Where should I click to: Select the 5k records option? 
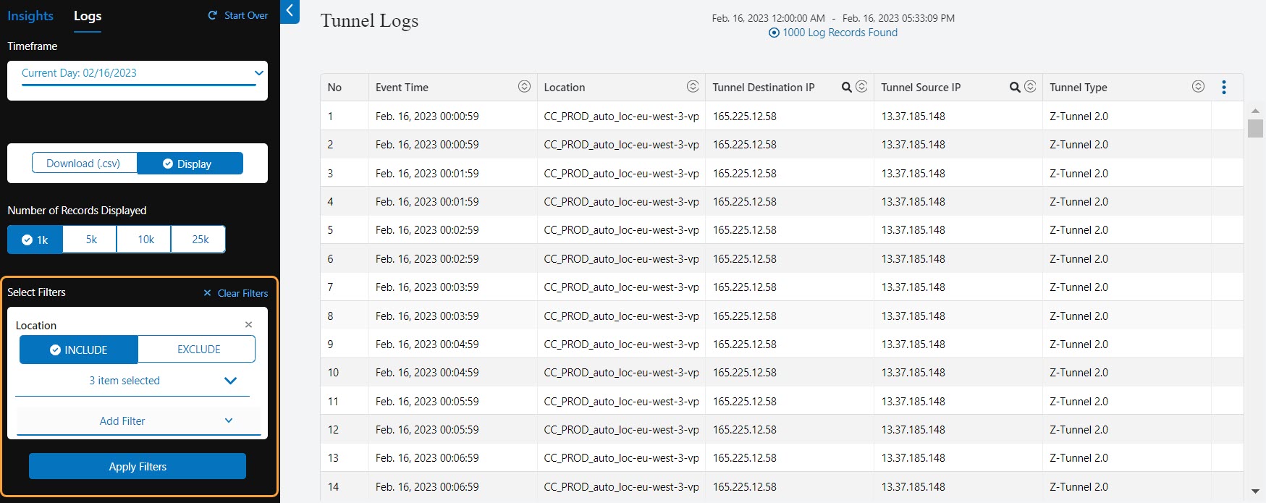pos(90,240)
